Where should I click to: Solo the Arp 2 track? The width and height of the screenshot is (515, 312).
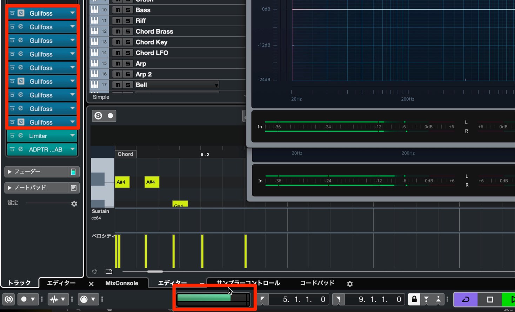point(128,74)
